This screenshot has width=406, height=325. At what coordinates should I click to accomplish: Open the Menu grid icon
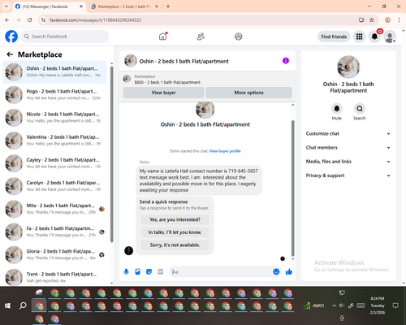point(359,37)
